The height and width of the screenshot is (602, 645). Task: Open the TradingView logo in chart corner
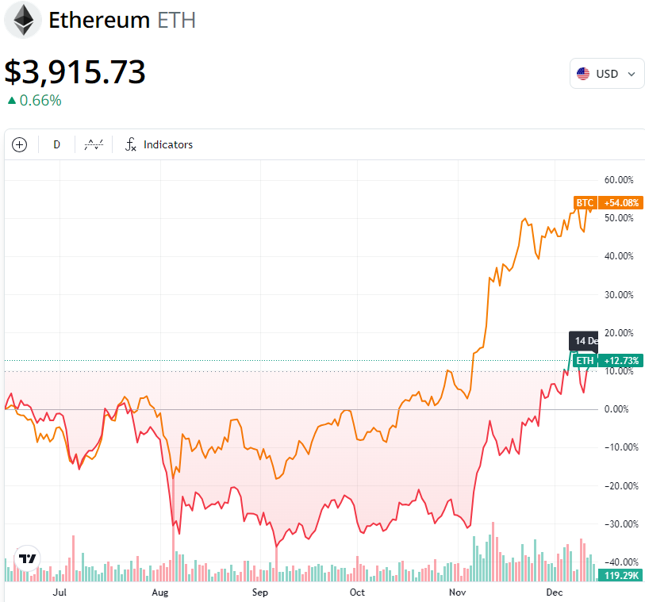click(28, 558)
